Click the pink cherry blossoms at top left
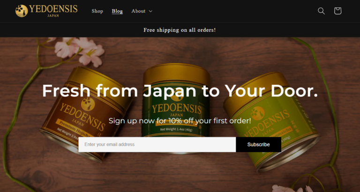The width and height of the screenshot is (360, 192). 79,52
